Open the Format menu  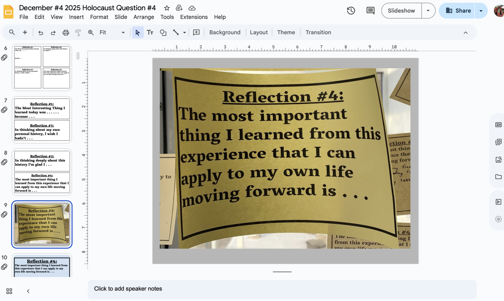coord(99,17)
